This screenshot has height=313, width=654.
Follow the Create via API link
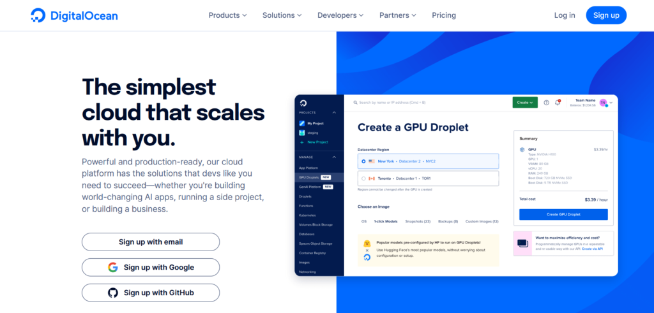click(594, 248)
